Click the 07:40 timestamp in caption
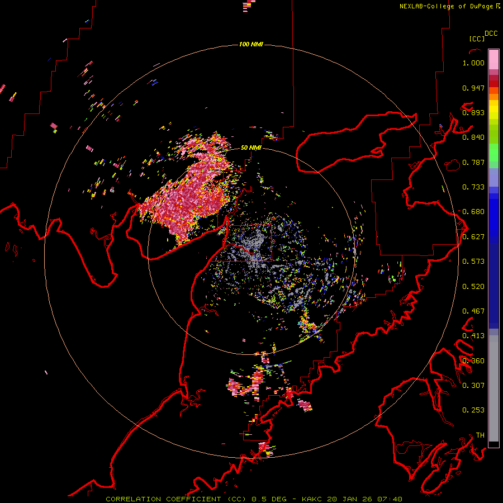Screen dimensions: 503x503 [x=390, y=499]
